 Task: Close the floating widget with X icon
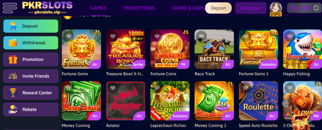coord(285,104)
